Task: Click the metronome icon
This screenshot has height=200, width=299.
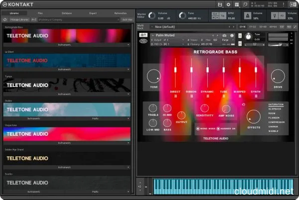Action: point(248,16)
